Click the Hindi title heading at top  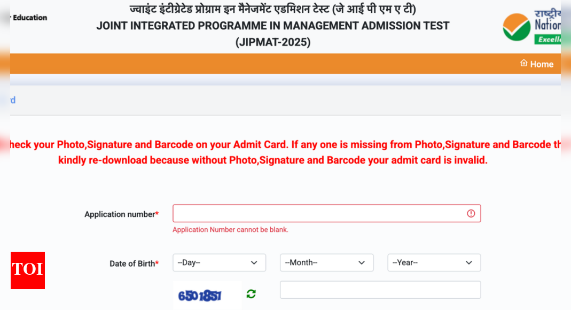tap(273, 9)
